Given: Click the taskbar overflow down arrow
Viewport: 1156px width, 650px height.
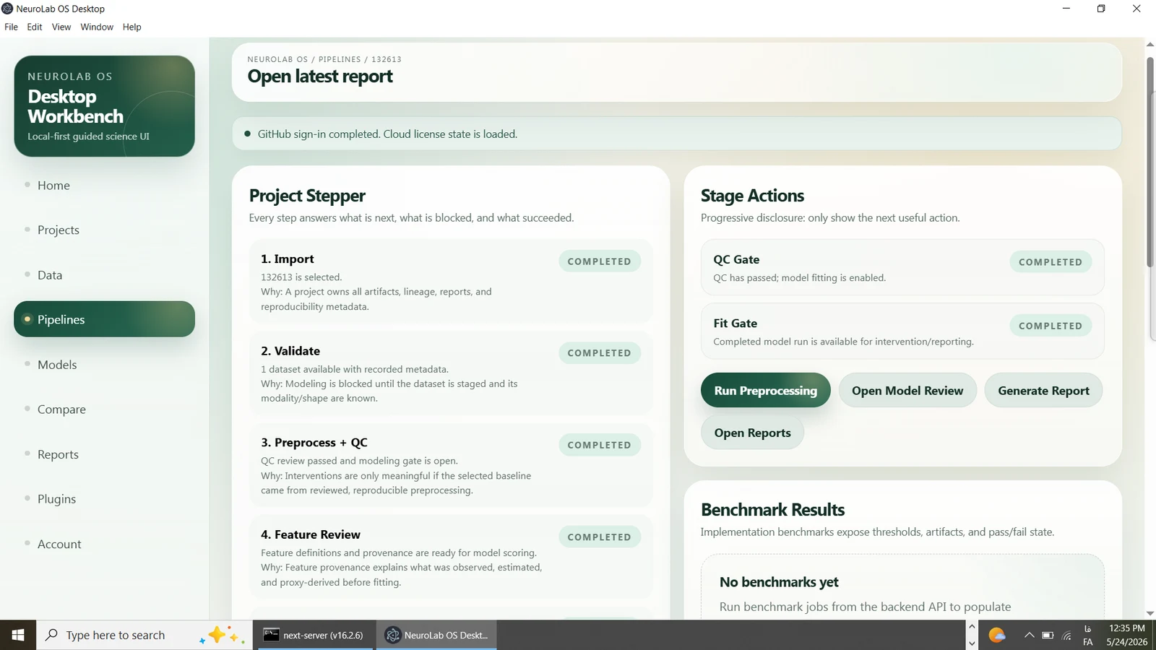Looking at the screenshot, I should (x=972, y=643).
